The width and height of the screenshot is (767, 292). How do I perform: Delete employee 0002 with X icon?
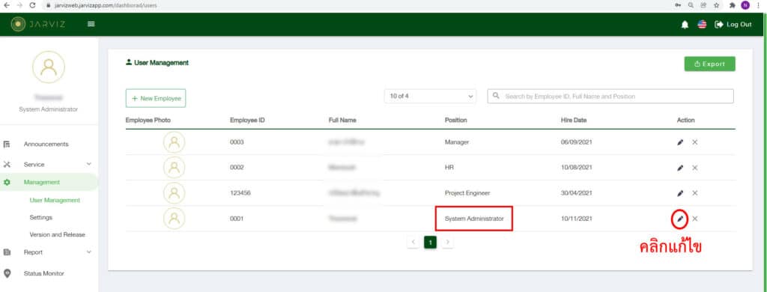tap(694, 168)
